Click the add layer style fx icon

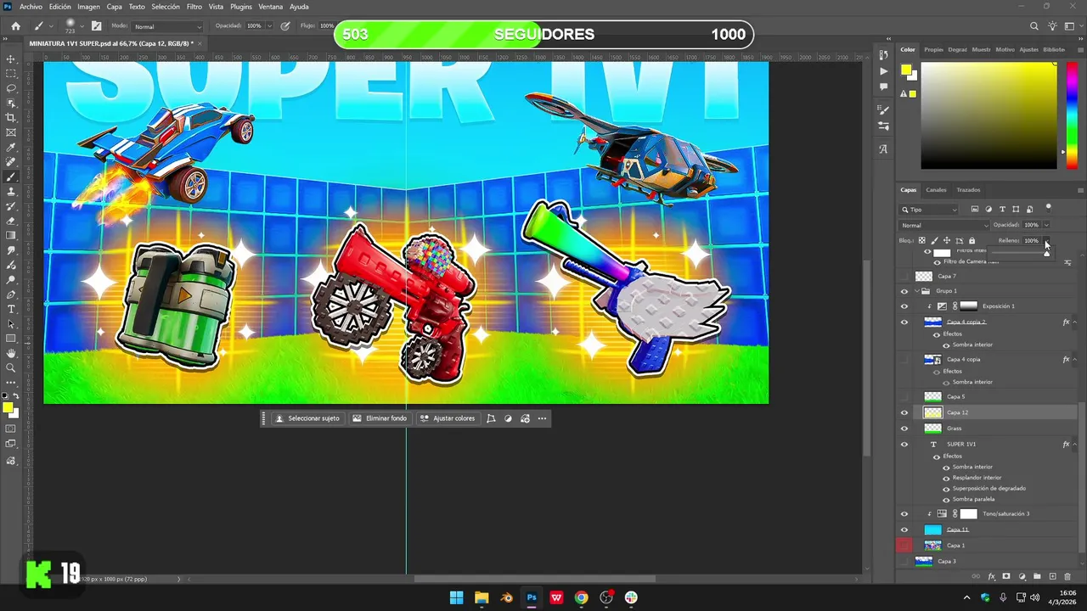point(991,577)
